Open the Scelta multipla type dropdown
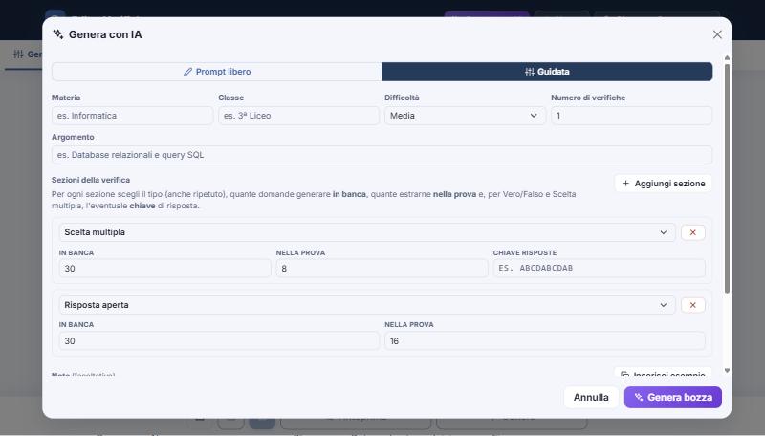This screenshot has height=436, width=765. pos(367,232)
